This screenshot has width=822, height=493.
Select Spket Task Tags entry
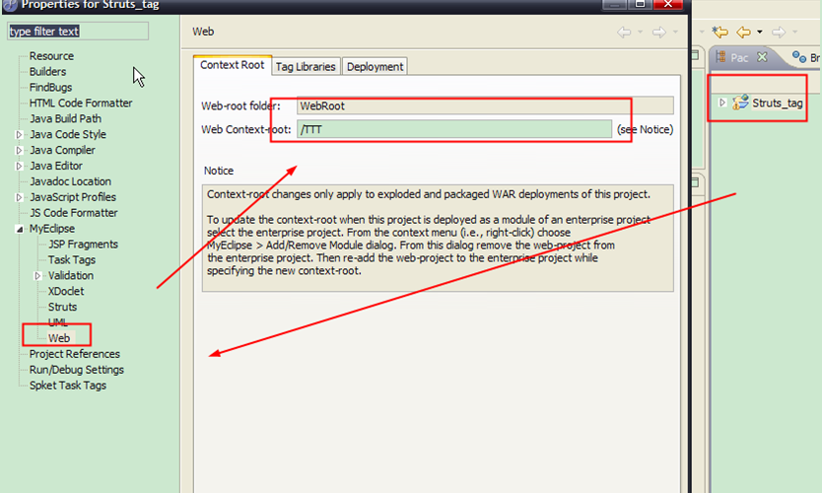[x=68, y=386]
